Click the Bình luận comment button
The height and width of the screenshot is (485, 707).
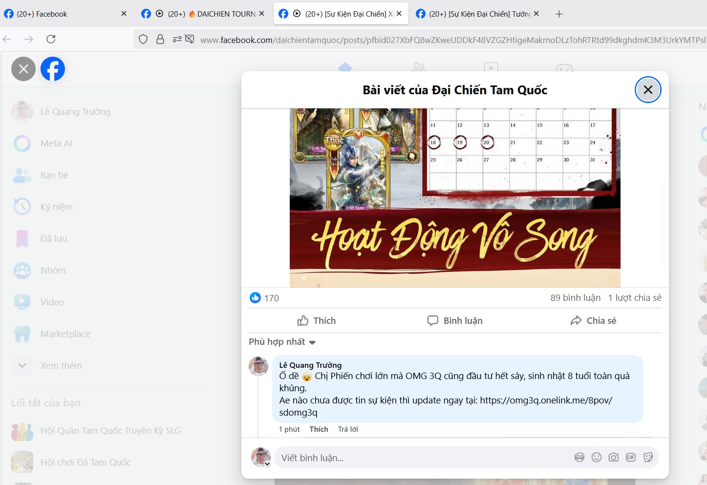(x=455, y=320)
